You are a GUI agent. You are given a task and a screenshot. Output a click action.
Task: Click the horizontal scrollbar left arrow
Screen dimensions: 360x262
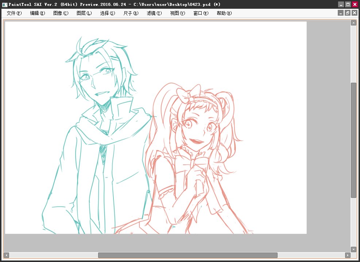7,255
